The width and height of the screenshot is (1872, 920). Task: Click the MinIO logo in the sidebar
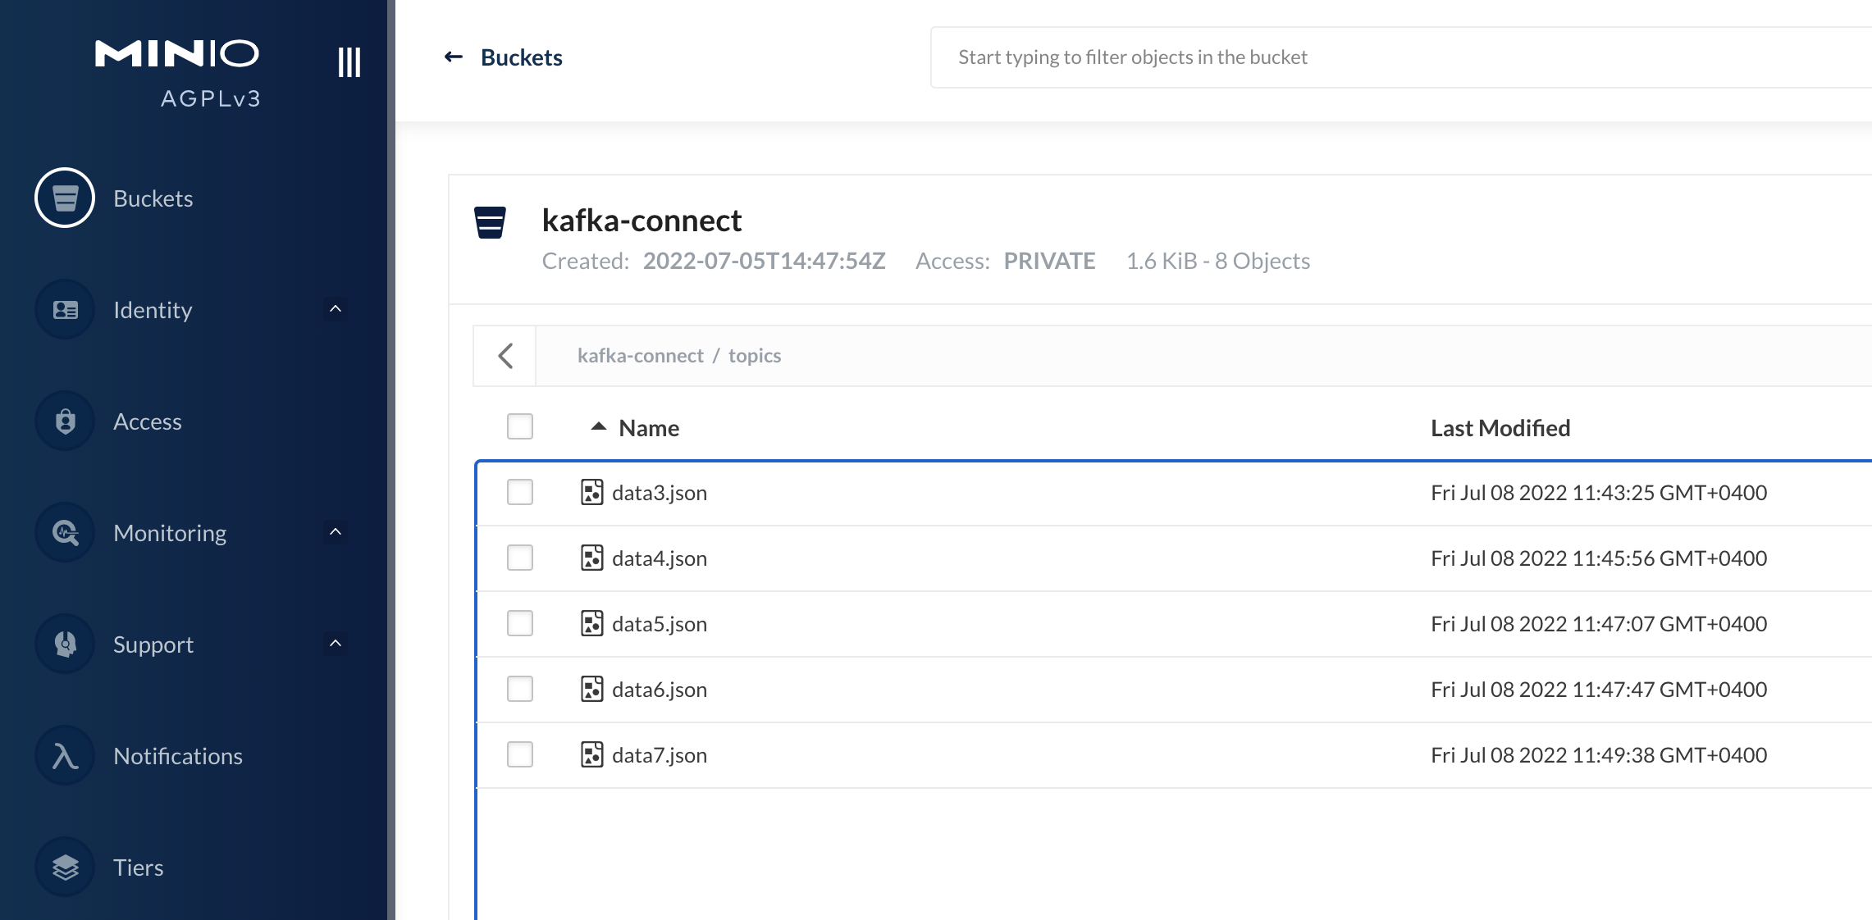(177, 54)
